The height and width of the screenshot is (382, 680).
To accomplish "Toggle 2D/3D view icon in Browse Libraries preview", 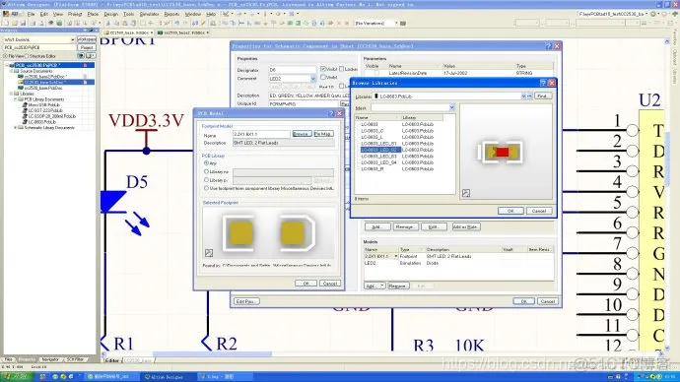I will point(466,193).
